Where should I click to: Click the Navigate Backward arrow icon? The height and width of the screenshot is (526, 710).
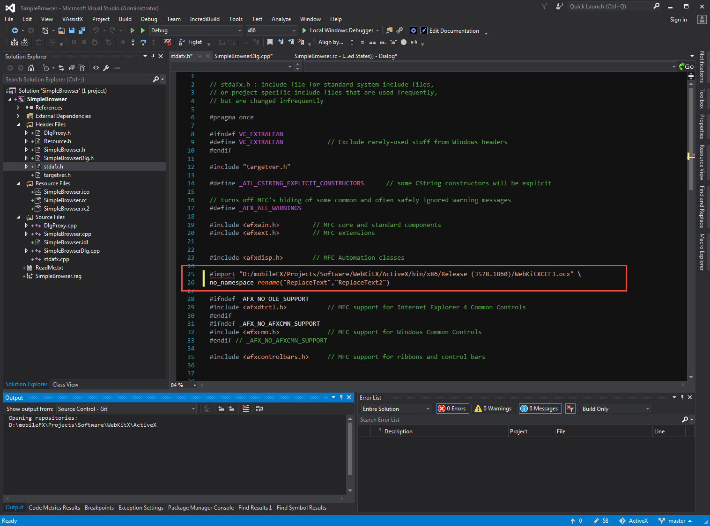15,30
